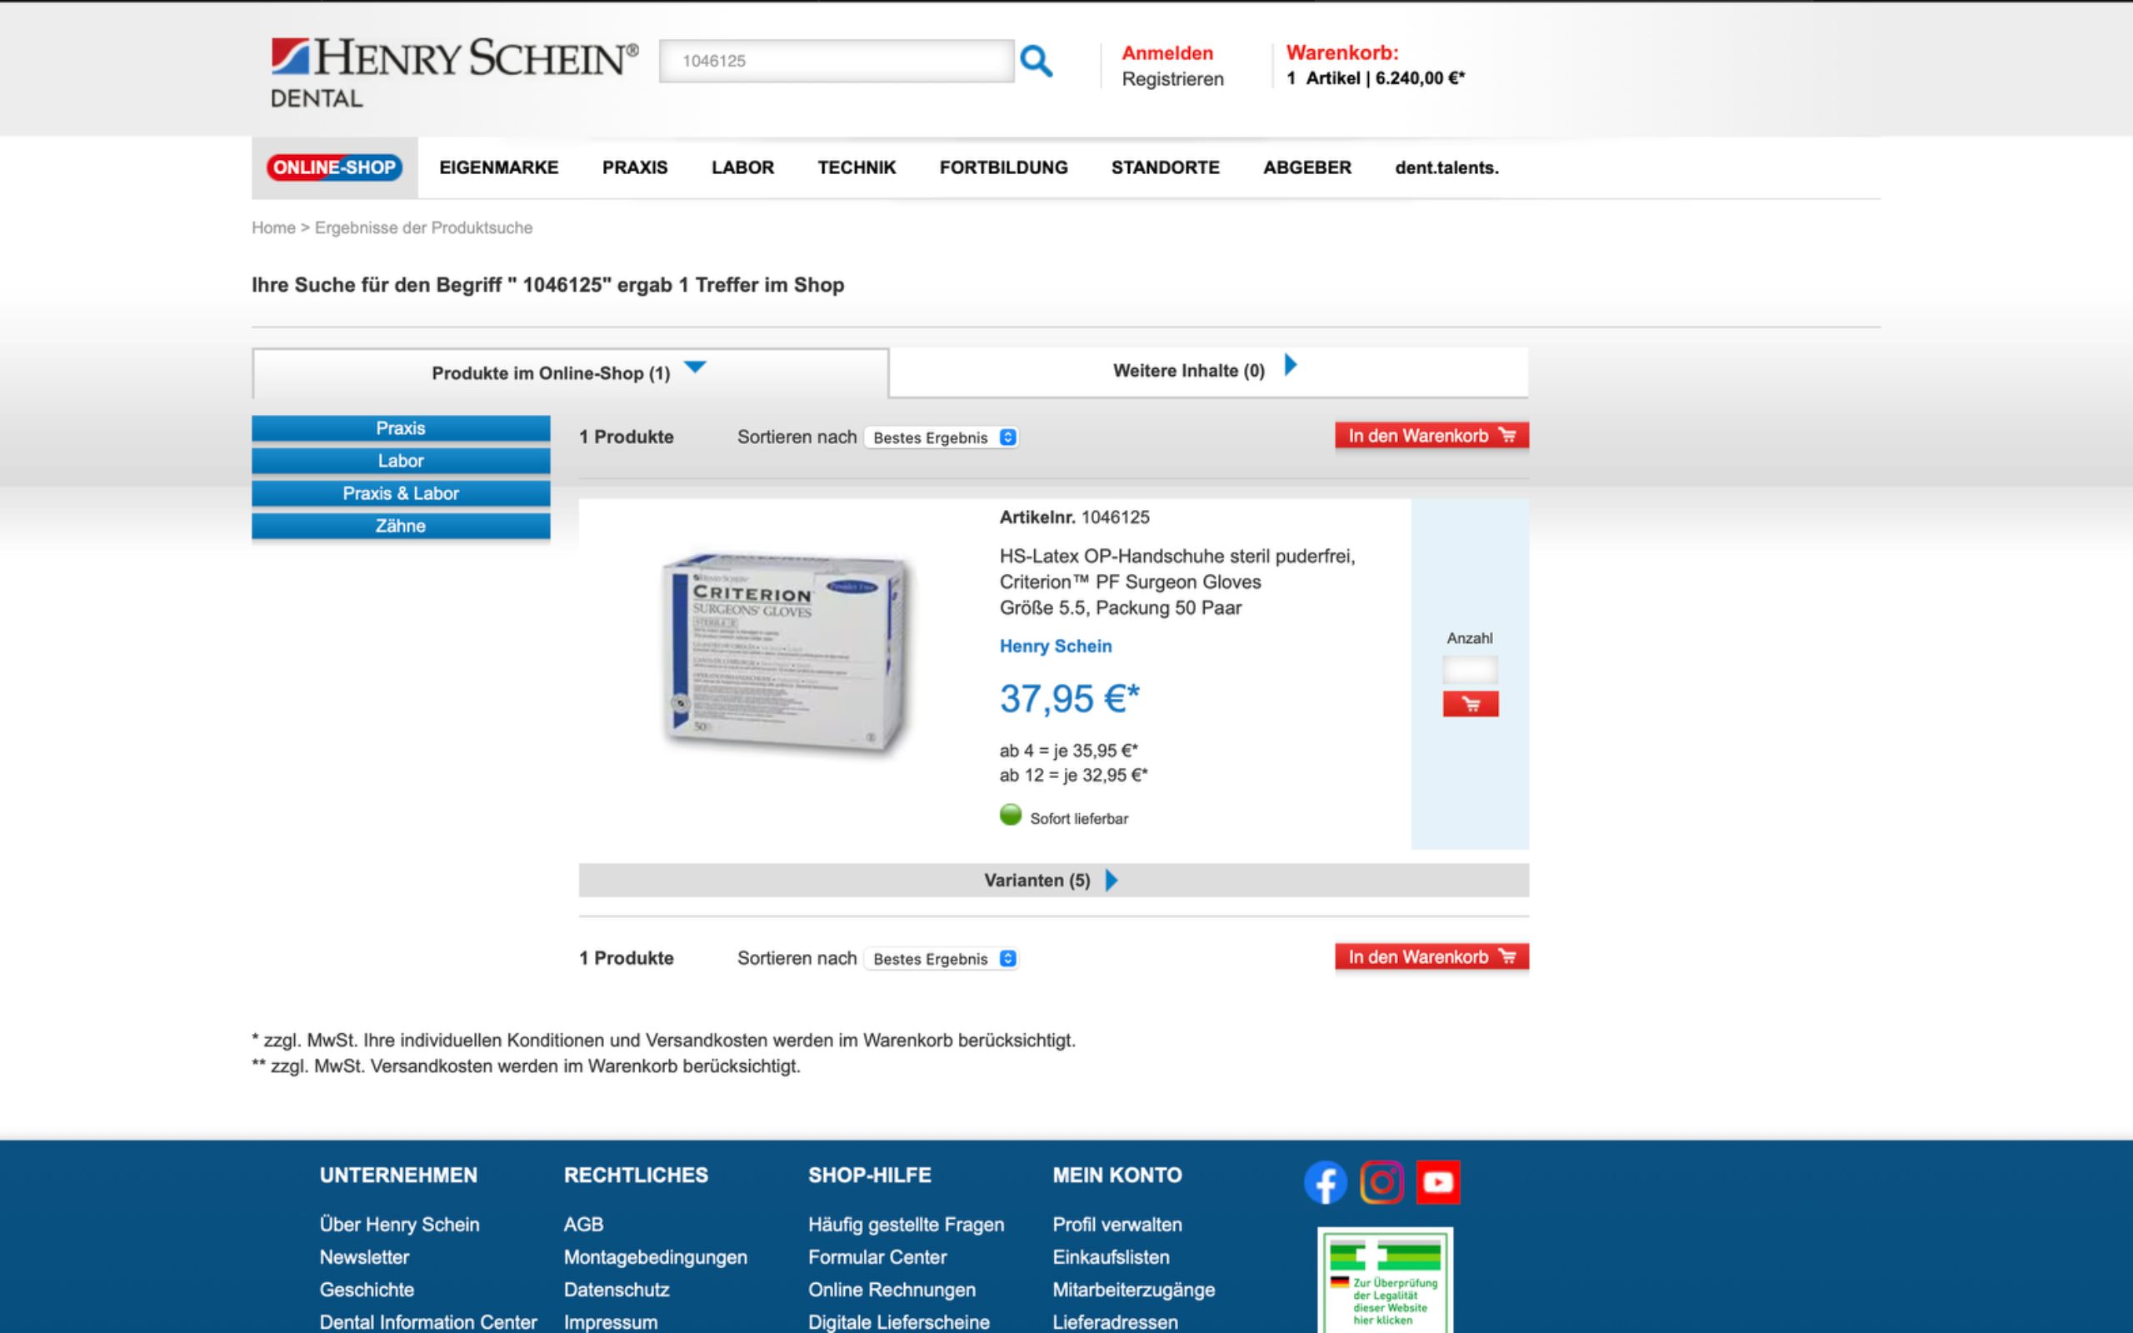Open Newsletter footer link
The image size is (2133, 1333).
pyautogui.click(x=364, y=1257)
